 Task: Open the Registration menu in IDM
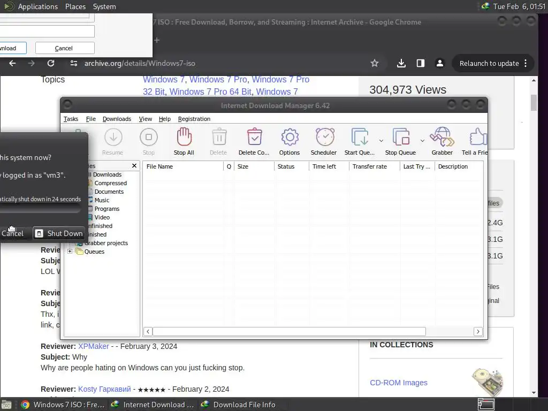pos(194,119)
